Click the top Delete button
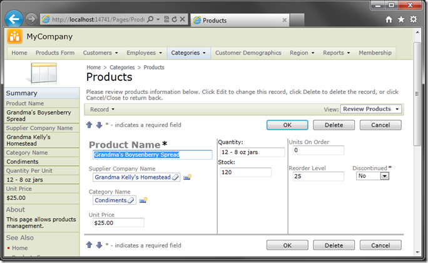The height and width of the screenshot is (263, 428). click(334, 125)
